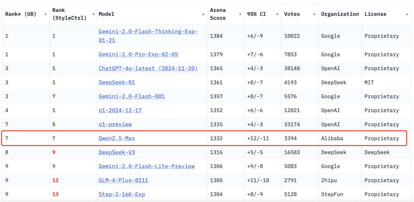Click the Rank* (UB) value 4
The width and height of the screenshot is (414, 202).
coord(7,111)
